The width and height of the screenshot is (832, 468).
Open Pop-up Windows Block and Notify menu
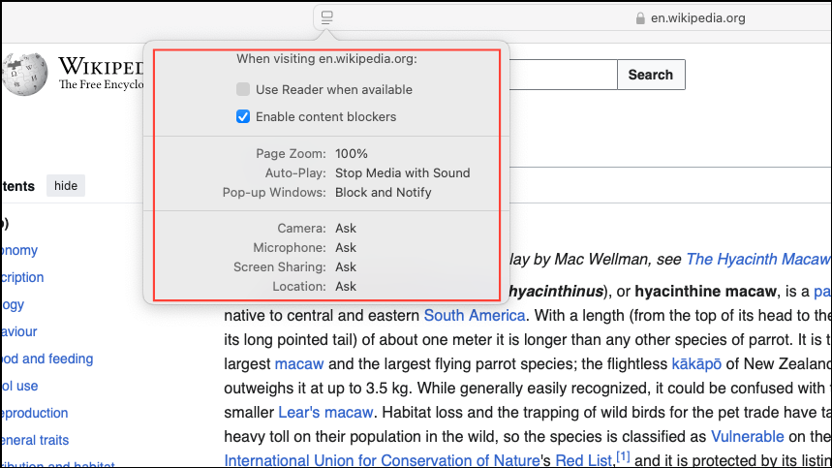tap(384, 192)
